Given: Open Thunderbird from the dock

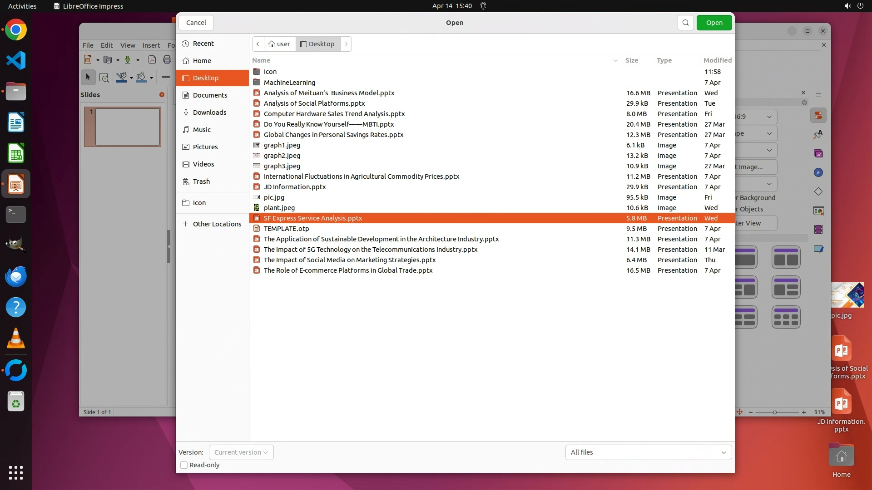Looking at the screenshot, I should 16,277.
